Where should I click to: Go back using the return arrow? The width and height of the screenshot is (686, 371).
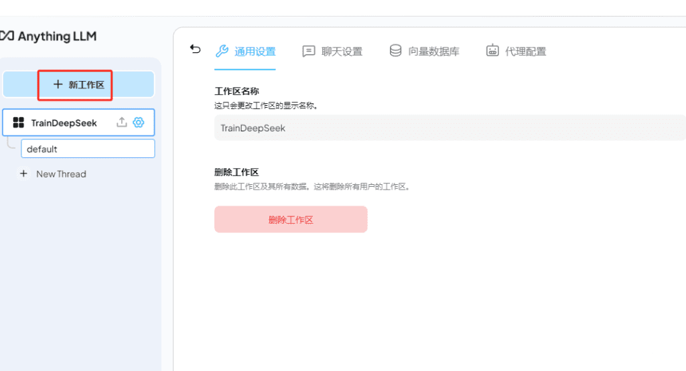195,49
